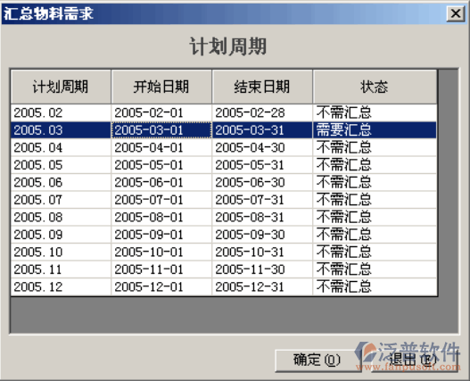Select the row for period 2005.04
Image resolution: width=470 pixels, height=381 pixels.
pyautogui.click(x=224, y=147)
